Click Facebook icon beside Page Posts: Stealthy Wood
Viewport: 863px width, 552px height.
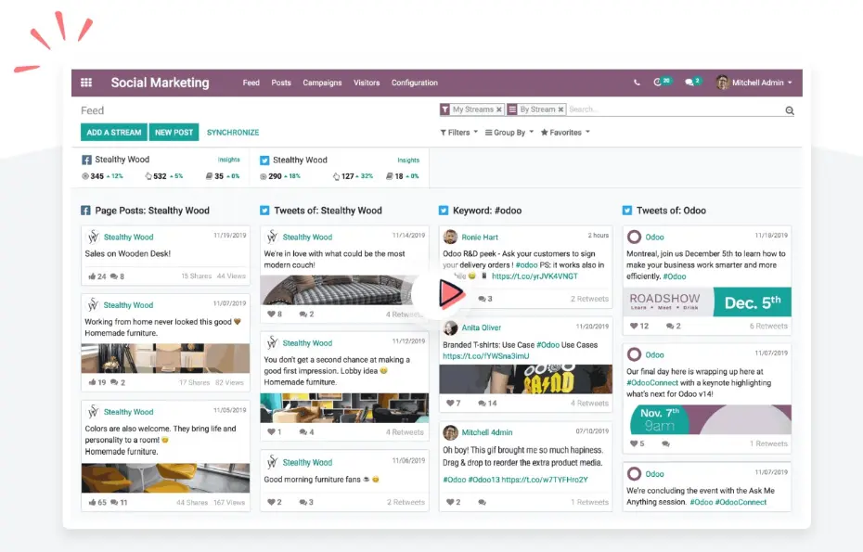(86, 211)
